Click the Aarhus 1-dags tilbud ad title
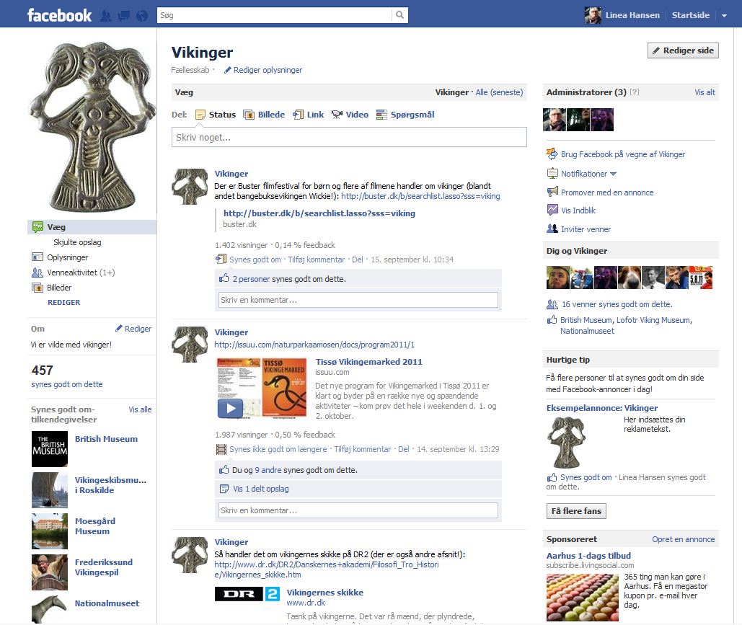 pyautogui.click(x=588, y=556)
